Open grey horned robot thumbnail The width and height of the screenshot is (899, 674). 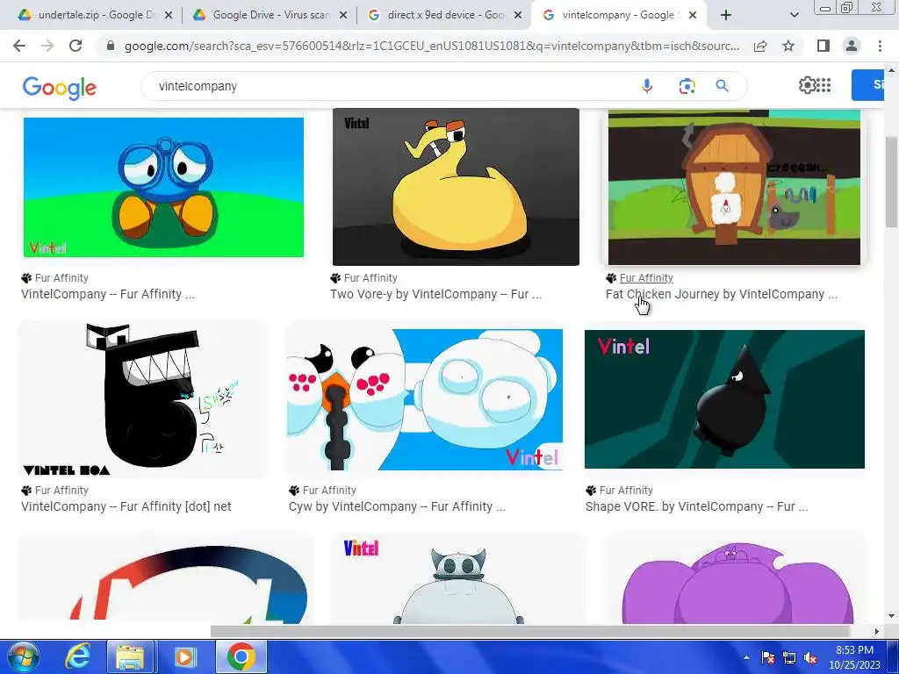point(458,580)
